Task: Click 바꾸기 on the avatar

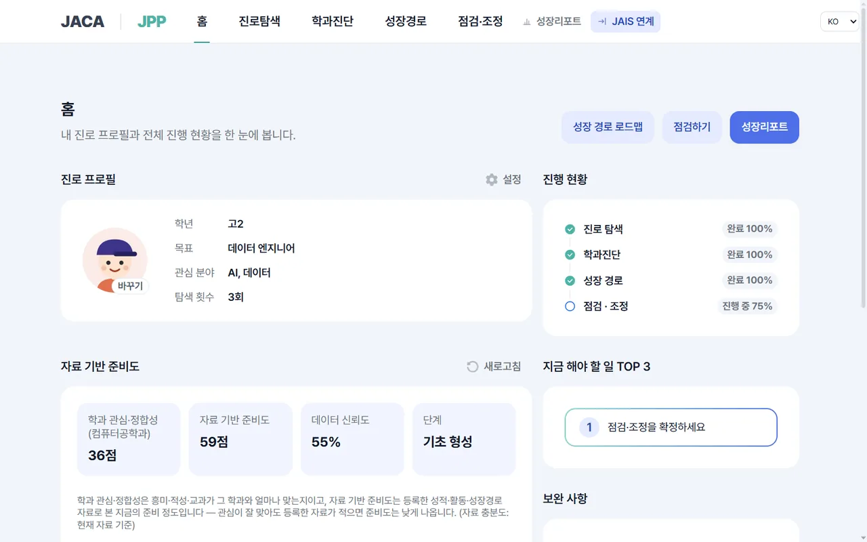Action: 130,286
